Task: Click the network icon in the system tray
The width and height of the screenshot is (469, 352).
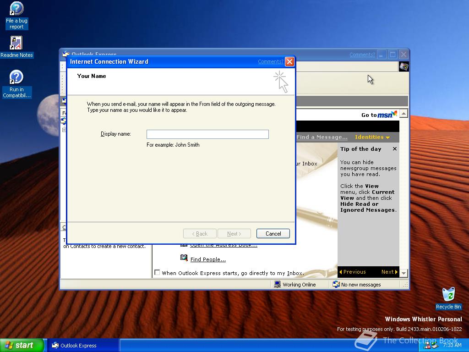Action: click(x=434, y=346)
